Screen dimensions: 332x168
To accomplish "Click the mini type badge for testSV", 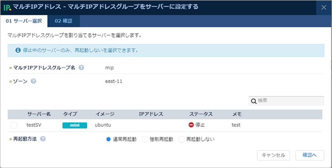I will (75, 125).
